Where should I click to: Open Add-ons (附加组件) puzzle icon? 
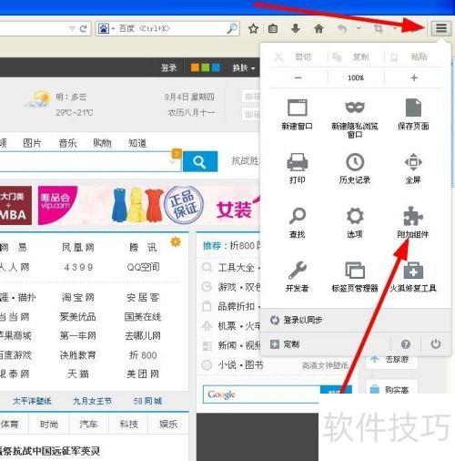pos(413,222)
